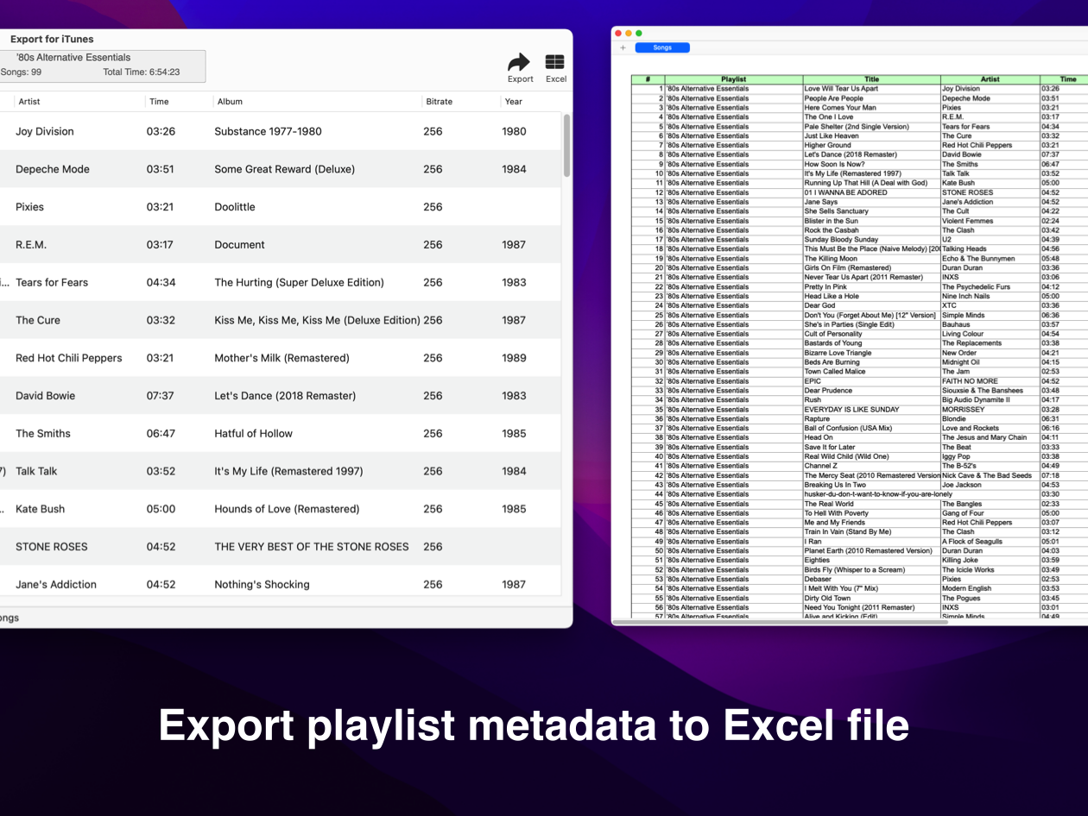Select the Tears for Fears row
Image resolution: width=1088 pixels, height=816 pixels.
[x=280, y=282]
